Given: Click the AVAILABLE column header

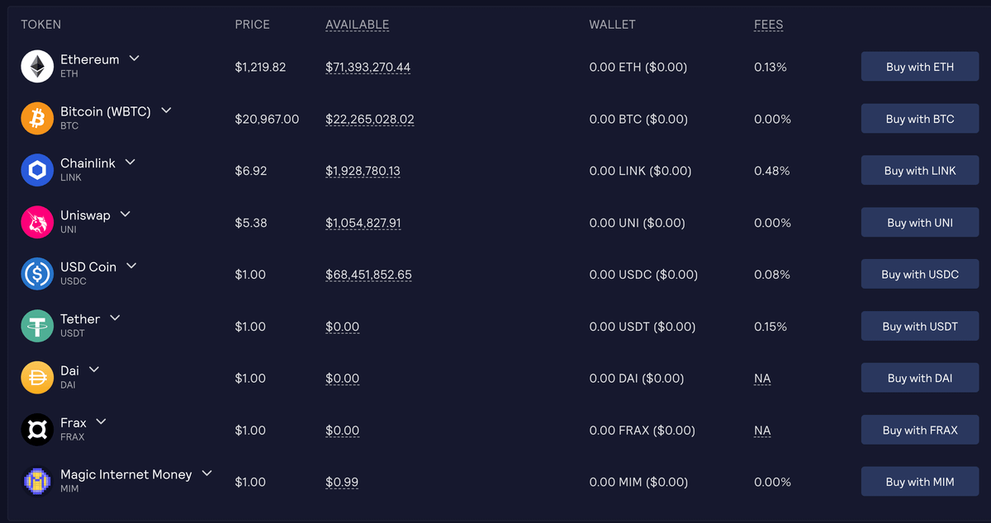Looking at the screenshot, I should 357,25.
